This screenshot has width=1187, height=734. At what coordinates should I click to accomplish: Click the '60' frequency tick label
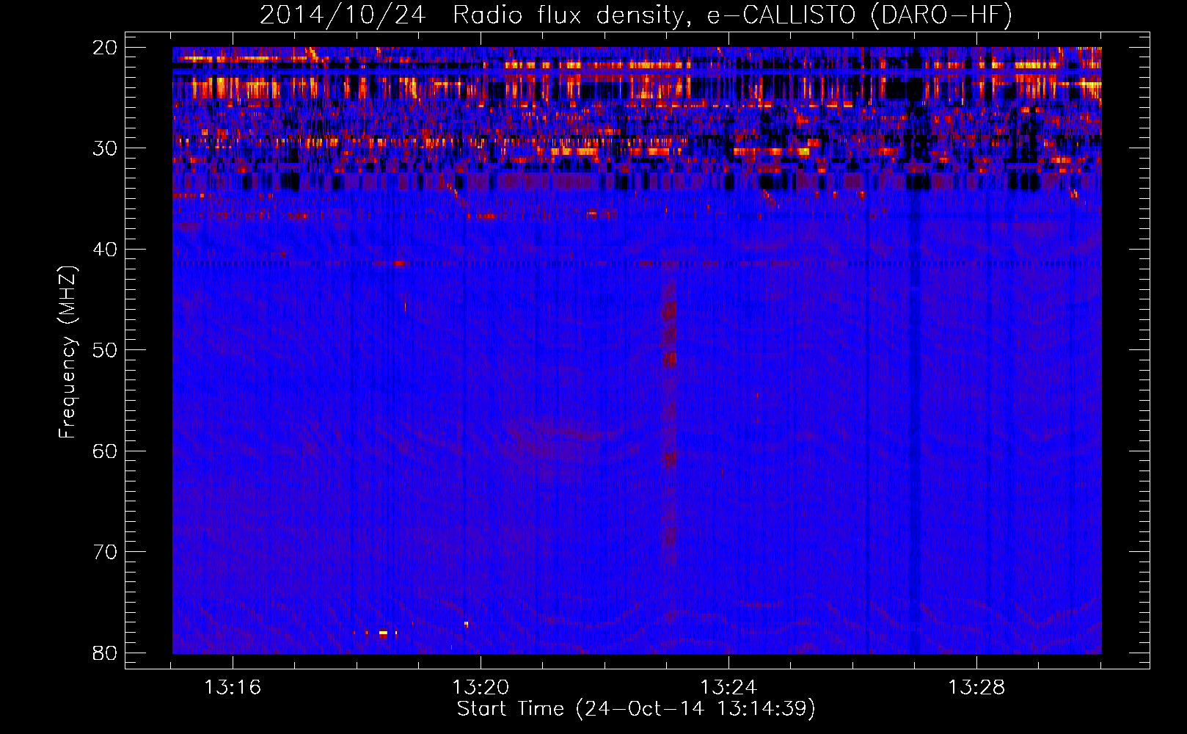[x=105, y=451]
